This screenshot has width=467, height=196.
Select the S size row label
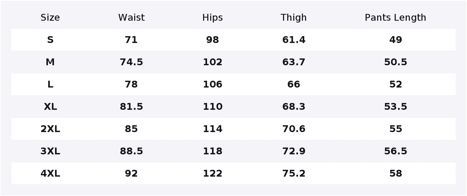coord(50,40)
